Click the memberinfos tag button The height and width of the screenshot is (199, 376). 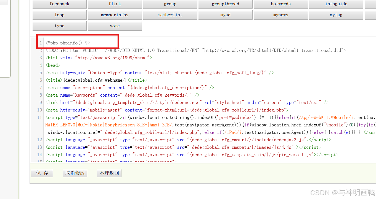point(115,15)
